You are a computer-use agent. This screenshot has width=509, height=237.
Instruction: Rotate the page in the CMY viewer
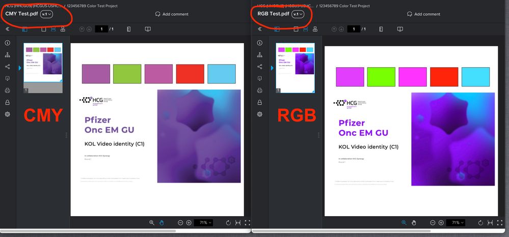click(228, 223)
